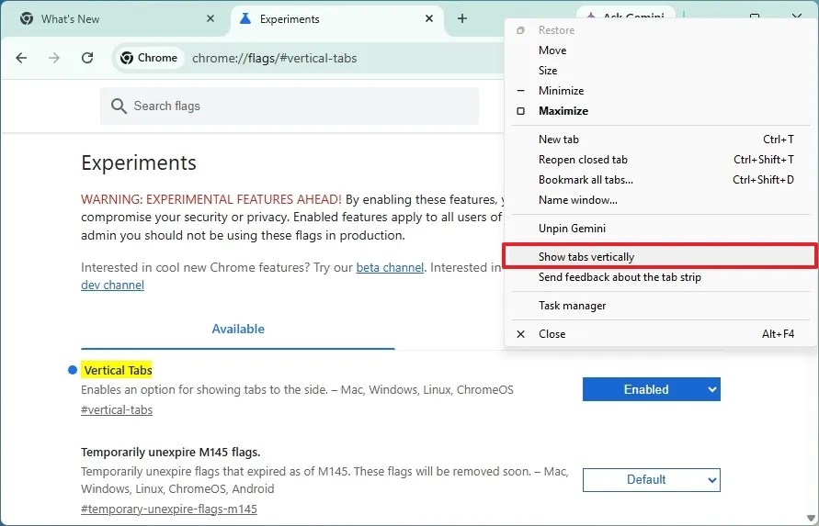The width and height of the screenshot is (819, 526).
Task: Click the scrollbar down arrow
Action: [x=810, y=518]
